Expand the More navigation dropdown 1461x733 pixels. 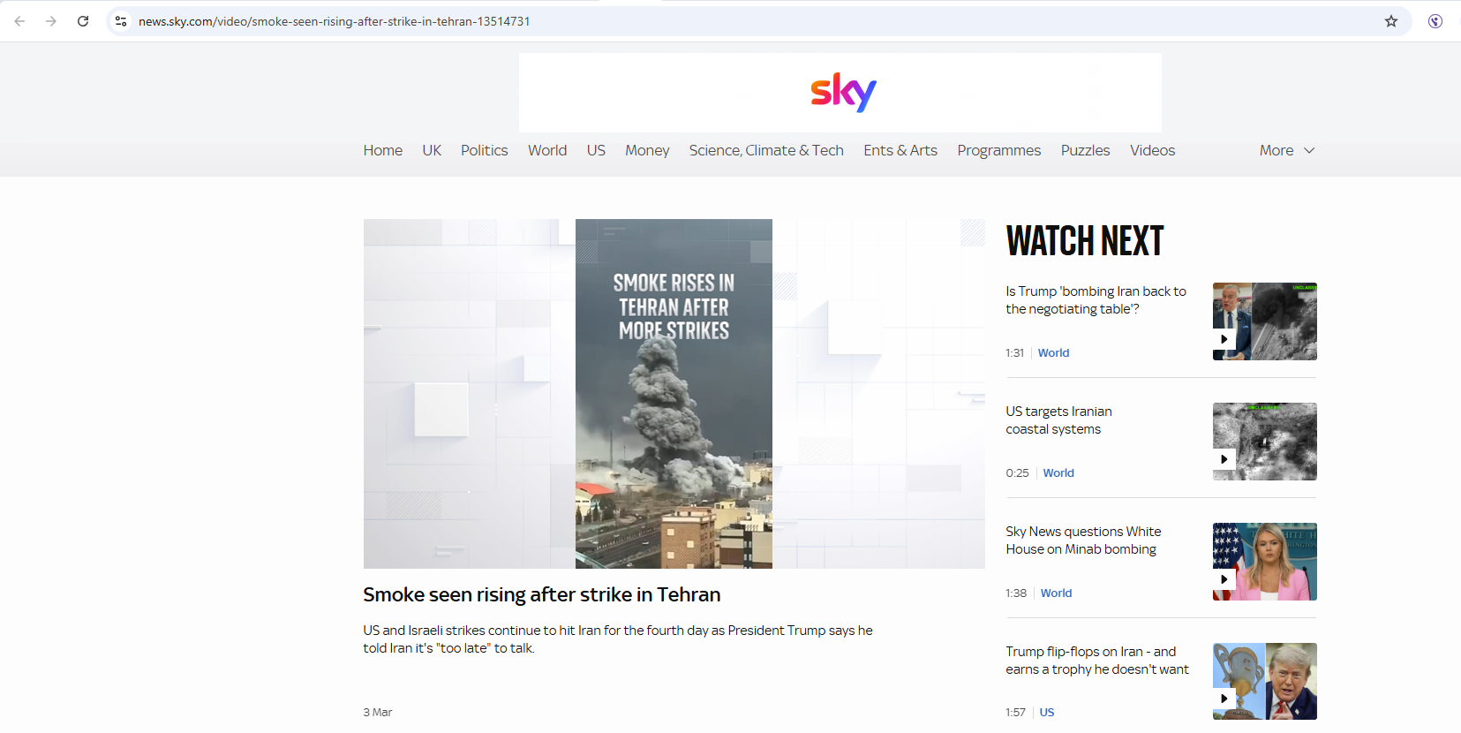pyautogui.click(x=1287, y=150)
